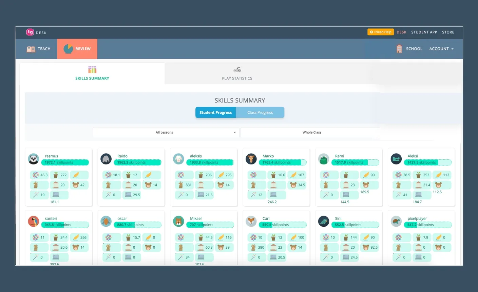Click the student name Mikael
Image resolution: width=478 pixels, height=292 pixels.
[196, 219]
